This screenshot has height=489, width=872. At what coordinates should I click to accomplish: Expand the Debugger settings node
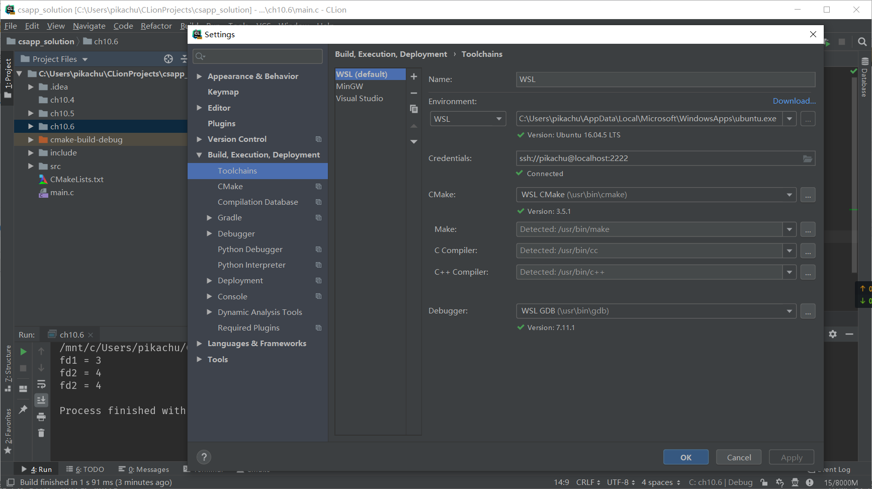tap(209, 234)
